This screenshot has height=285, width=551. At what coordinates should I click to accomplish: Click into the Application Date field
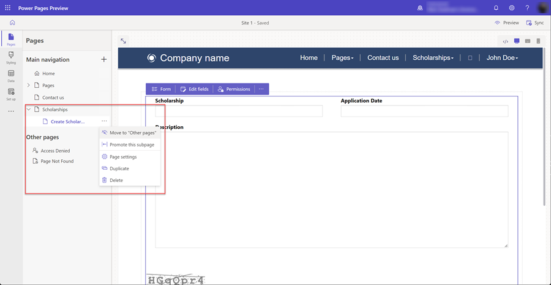(424, 111)
